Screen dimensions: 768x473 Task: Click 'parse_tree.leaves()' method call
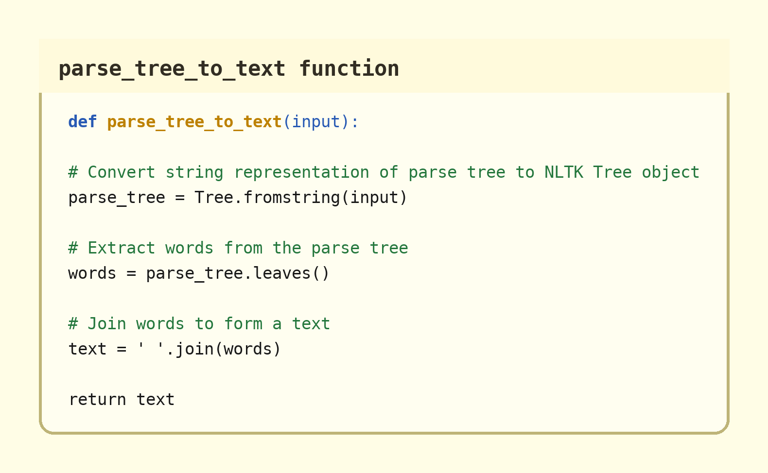point(238,273)
